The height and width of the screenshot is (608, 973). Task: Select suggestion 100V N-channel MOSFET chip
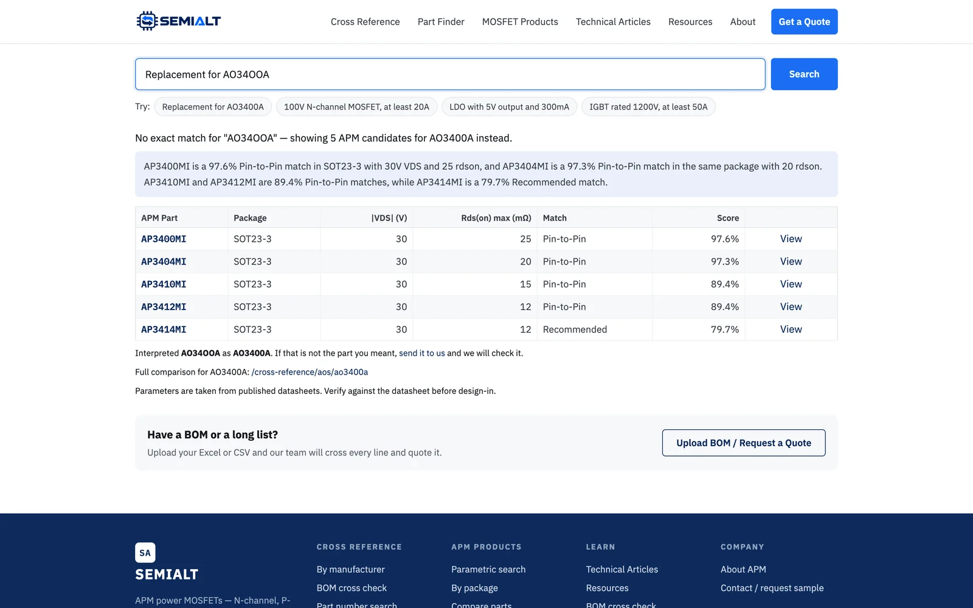(x=356, y=107)
